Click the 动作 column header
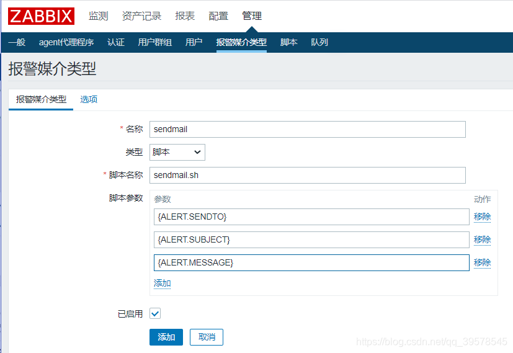Screen dimensions: 513x353 pos(482,199)
